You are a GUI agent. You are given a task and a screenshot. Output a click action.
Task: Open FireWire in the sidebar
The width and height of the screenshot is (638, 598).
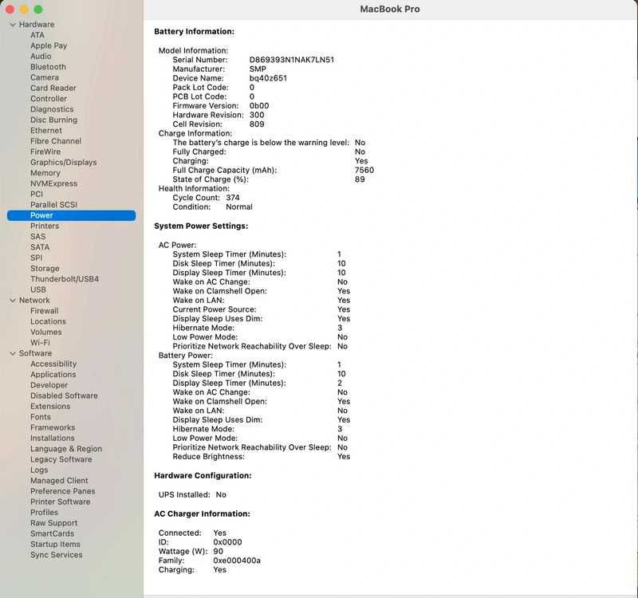click(45, 151)
